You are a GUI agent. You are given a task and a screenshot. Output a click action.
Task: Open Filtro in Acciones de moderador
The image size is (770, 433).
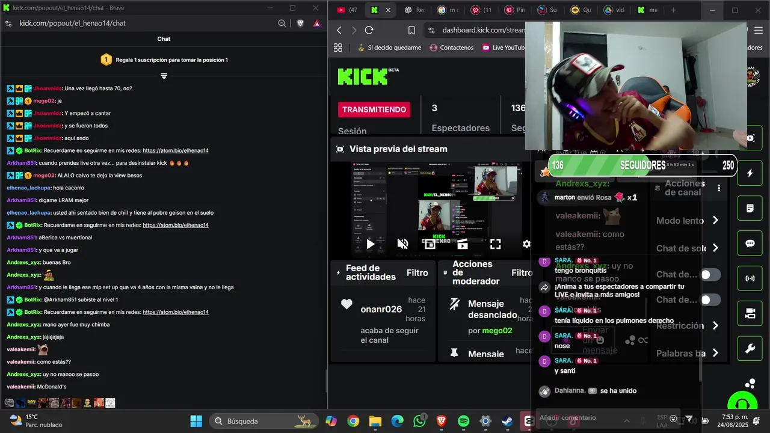(x=521, y=273)
